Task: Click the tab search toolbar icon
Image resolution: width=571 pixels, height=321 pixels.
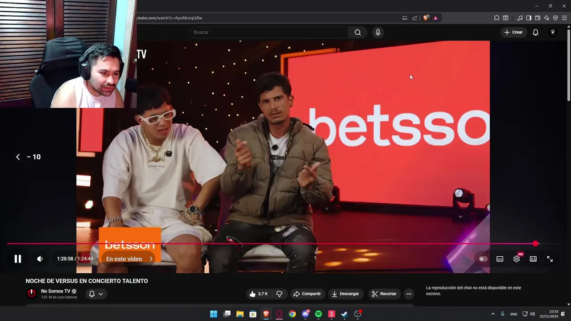Action: [505, 18]
